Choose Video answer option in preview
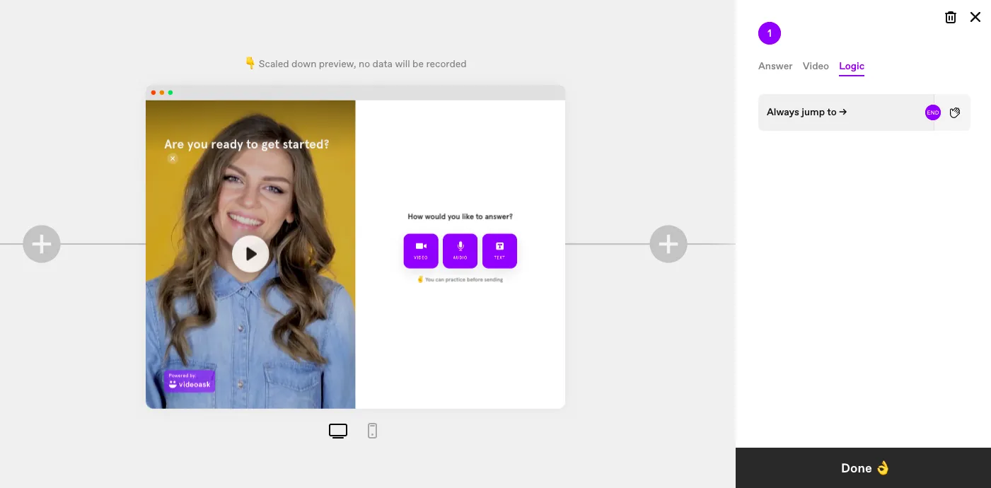The width and height of the screenshot is (991, 488). point(421,251)
